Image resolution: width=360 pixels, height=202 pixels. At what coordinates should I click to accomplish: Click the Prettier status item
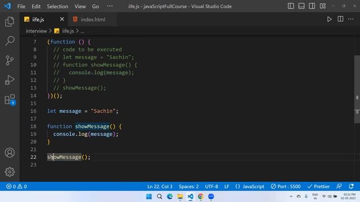point(318,186)
